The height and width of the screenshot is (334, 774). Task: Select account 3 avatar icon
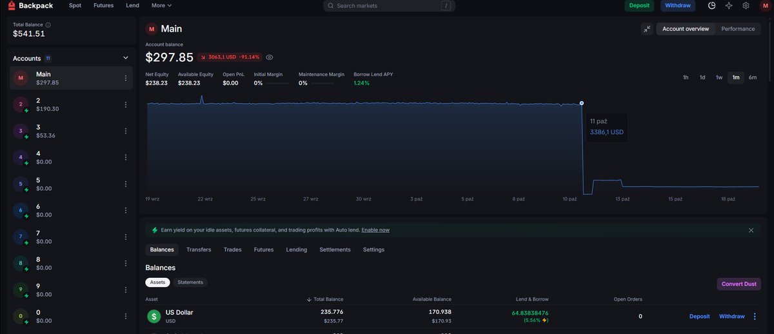[x=21, y=131]
